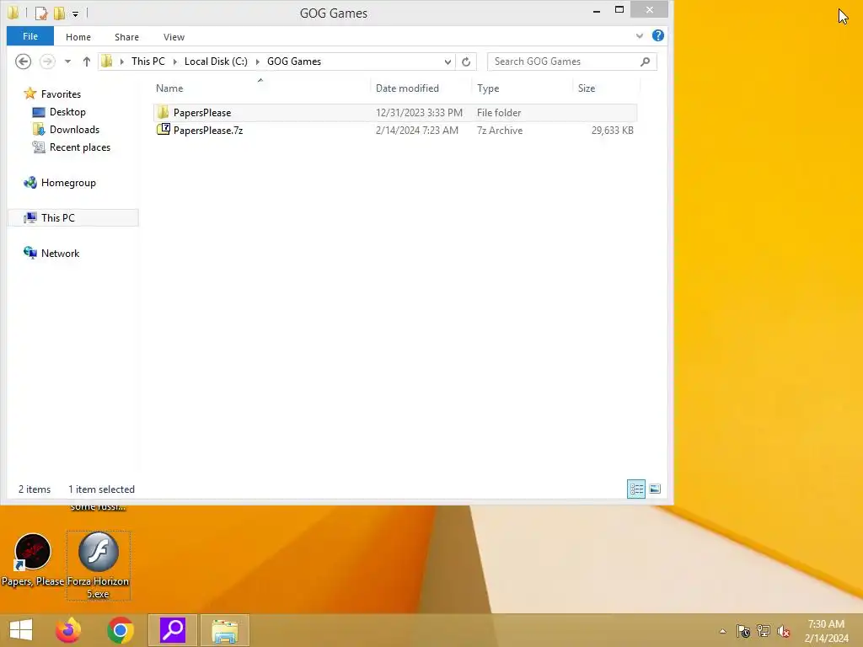Switch to Details view layout

pos(636,489)
